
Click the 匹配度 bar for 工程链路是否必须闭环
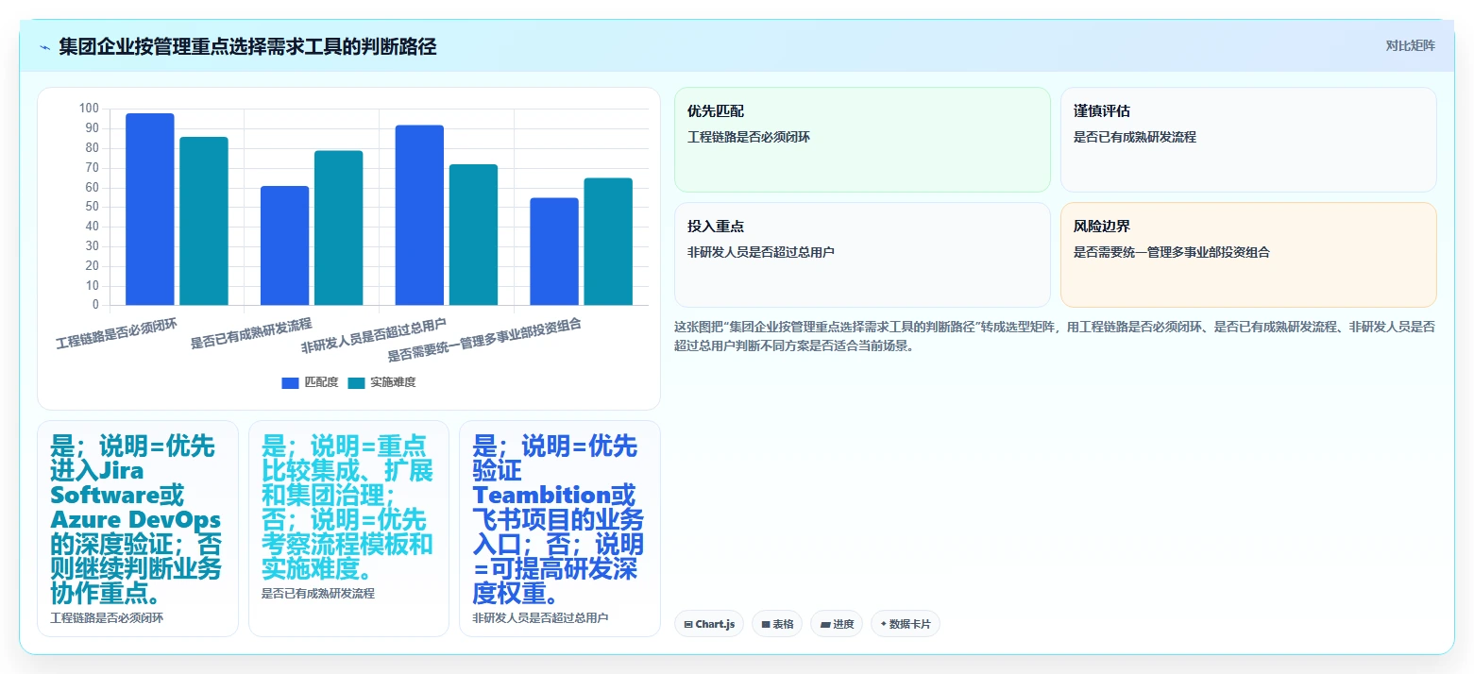point(150,209)
